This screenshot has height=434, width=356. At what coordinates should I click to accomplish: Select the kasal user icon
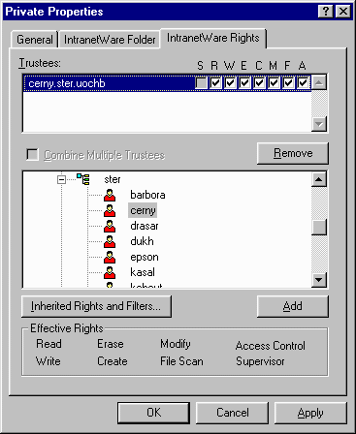point(110,272)
